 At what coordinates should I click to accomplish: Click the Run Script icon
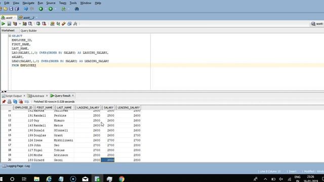(x=9, y=24)
